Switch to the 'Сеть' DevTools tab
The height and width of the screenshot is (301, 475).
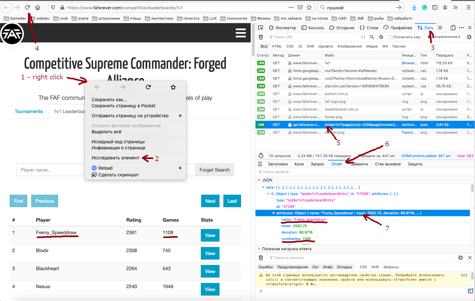tap(426, 28)
